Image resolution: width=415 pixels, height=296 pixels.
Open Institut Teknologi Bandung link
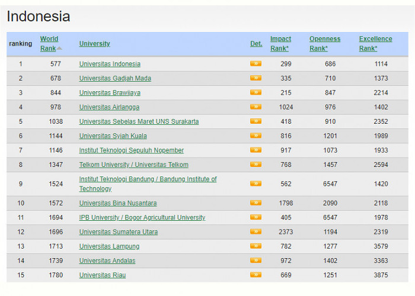[x=148, y=184]
